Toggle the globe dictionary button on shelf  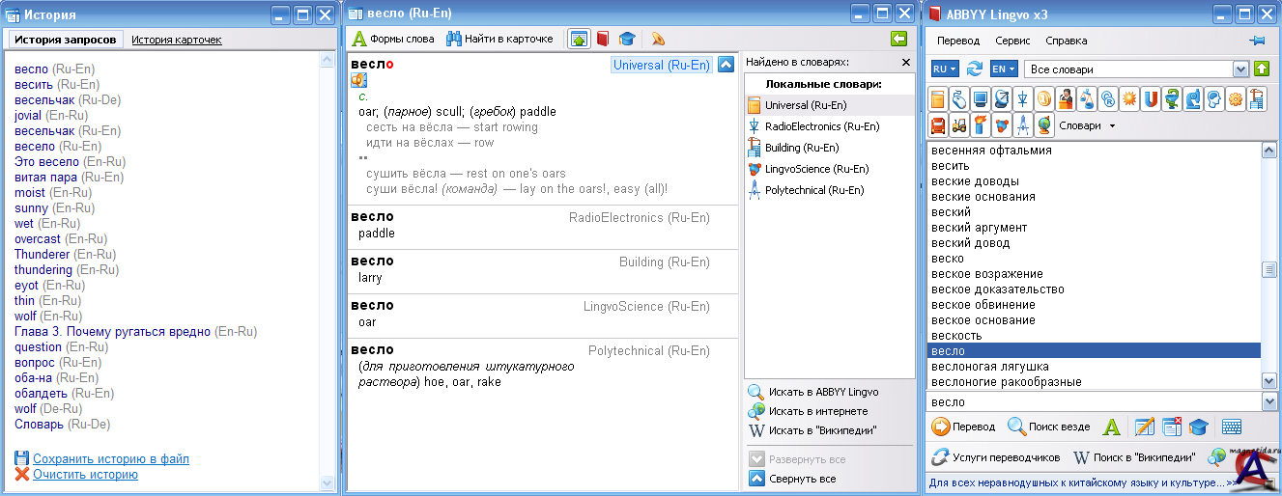pos(1043,124)
